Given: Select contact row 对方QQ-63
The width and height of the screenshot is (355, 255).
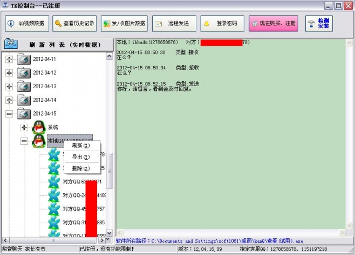Looking at the screenshot, I should 82,182.
